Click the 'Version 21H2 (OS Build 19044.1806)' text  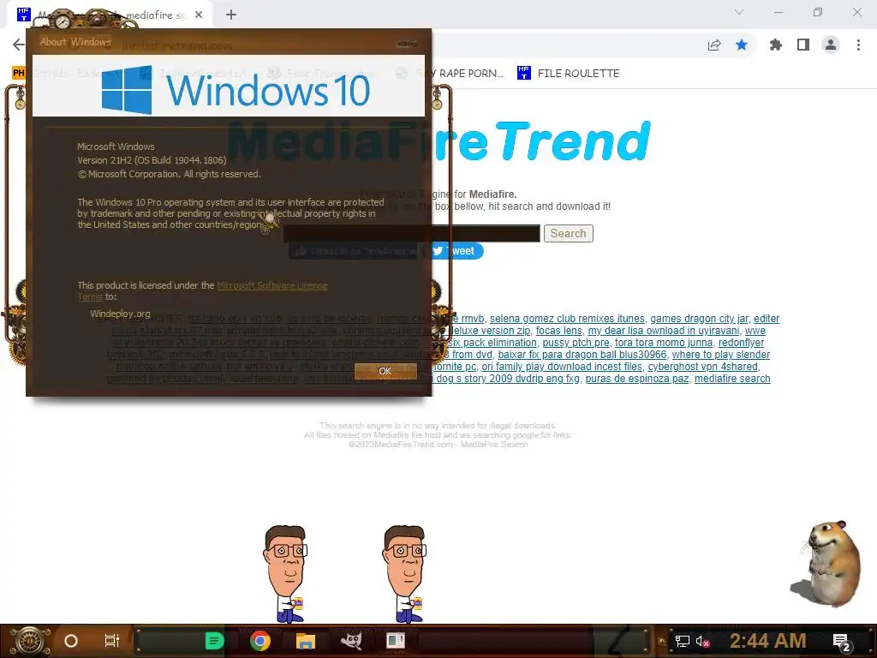pyautogui.click(x=152, y=160)
